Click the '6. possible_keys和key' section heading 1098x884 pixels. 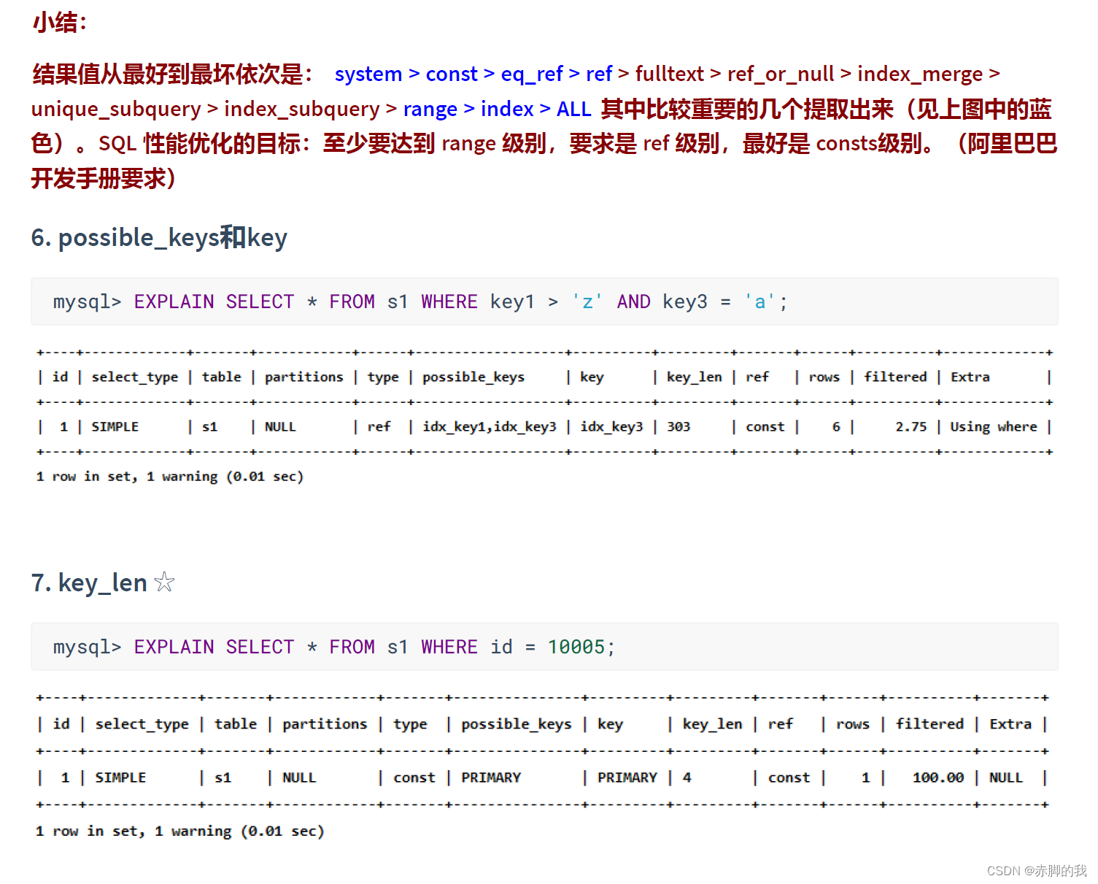[159, 237]
